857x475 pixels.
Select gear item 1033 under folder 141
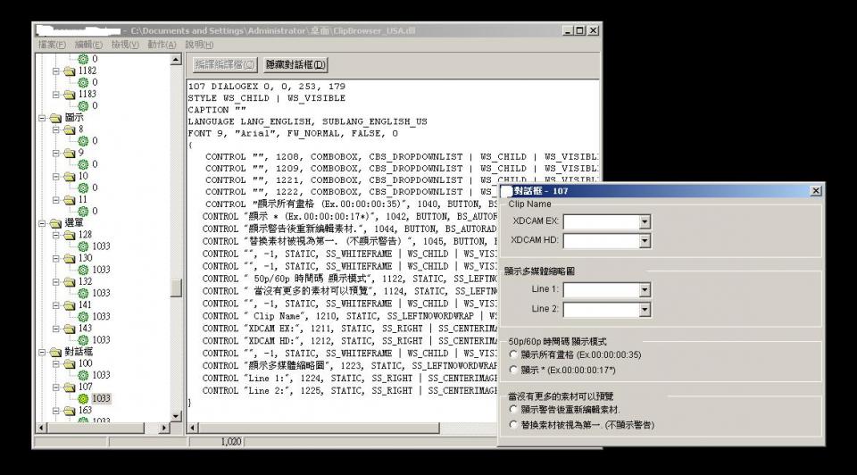tap(83, 316)
